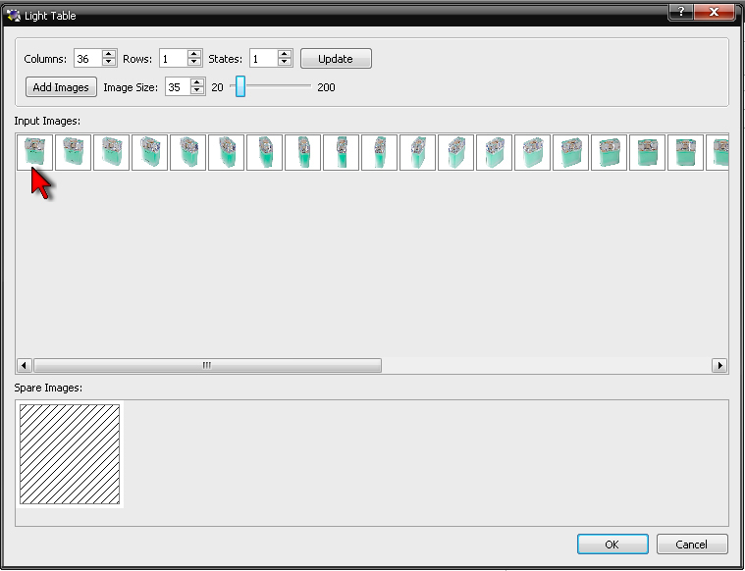The image size is (745, 571).
Task: Select the seventeenth input image thumbnail
Action: pos(647,152)
